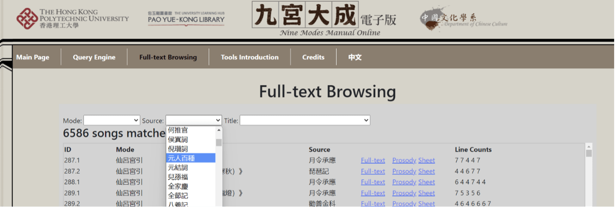Screen dimensions: 615x208
Task: Open Full-text link for song 287.2
Action: pos(373,171)
